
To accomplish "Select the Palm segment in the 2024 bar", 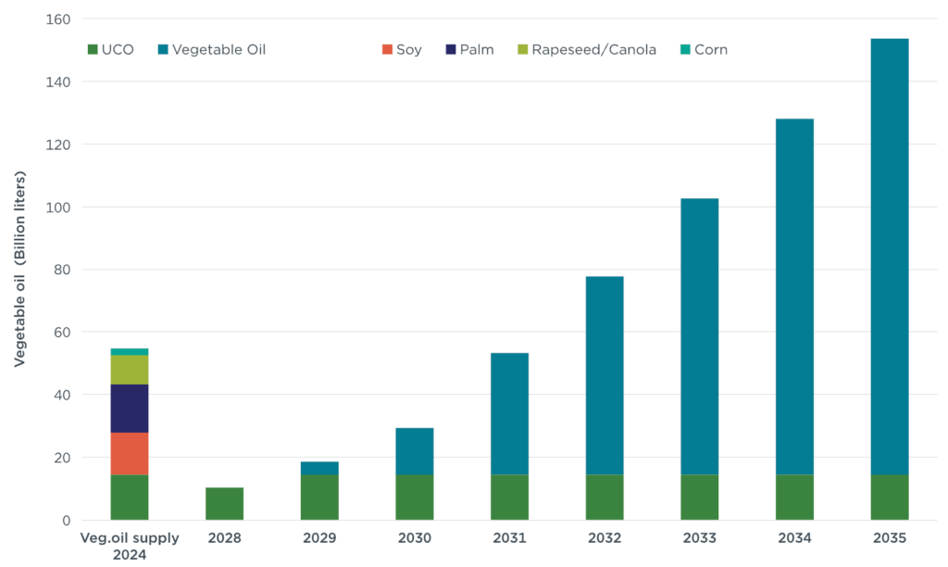I will tap(130, 409).
